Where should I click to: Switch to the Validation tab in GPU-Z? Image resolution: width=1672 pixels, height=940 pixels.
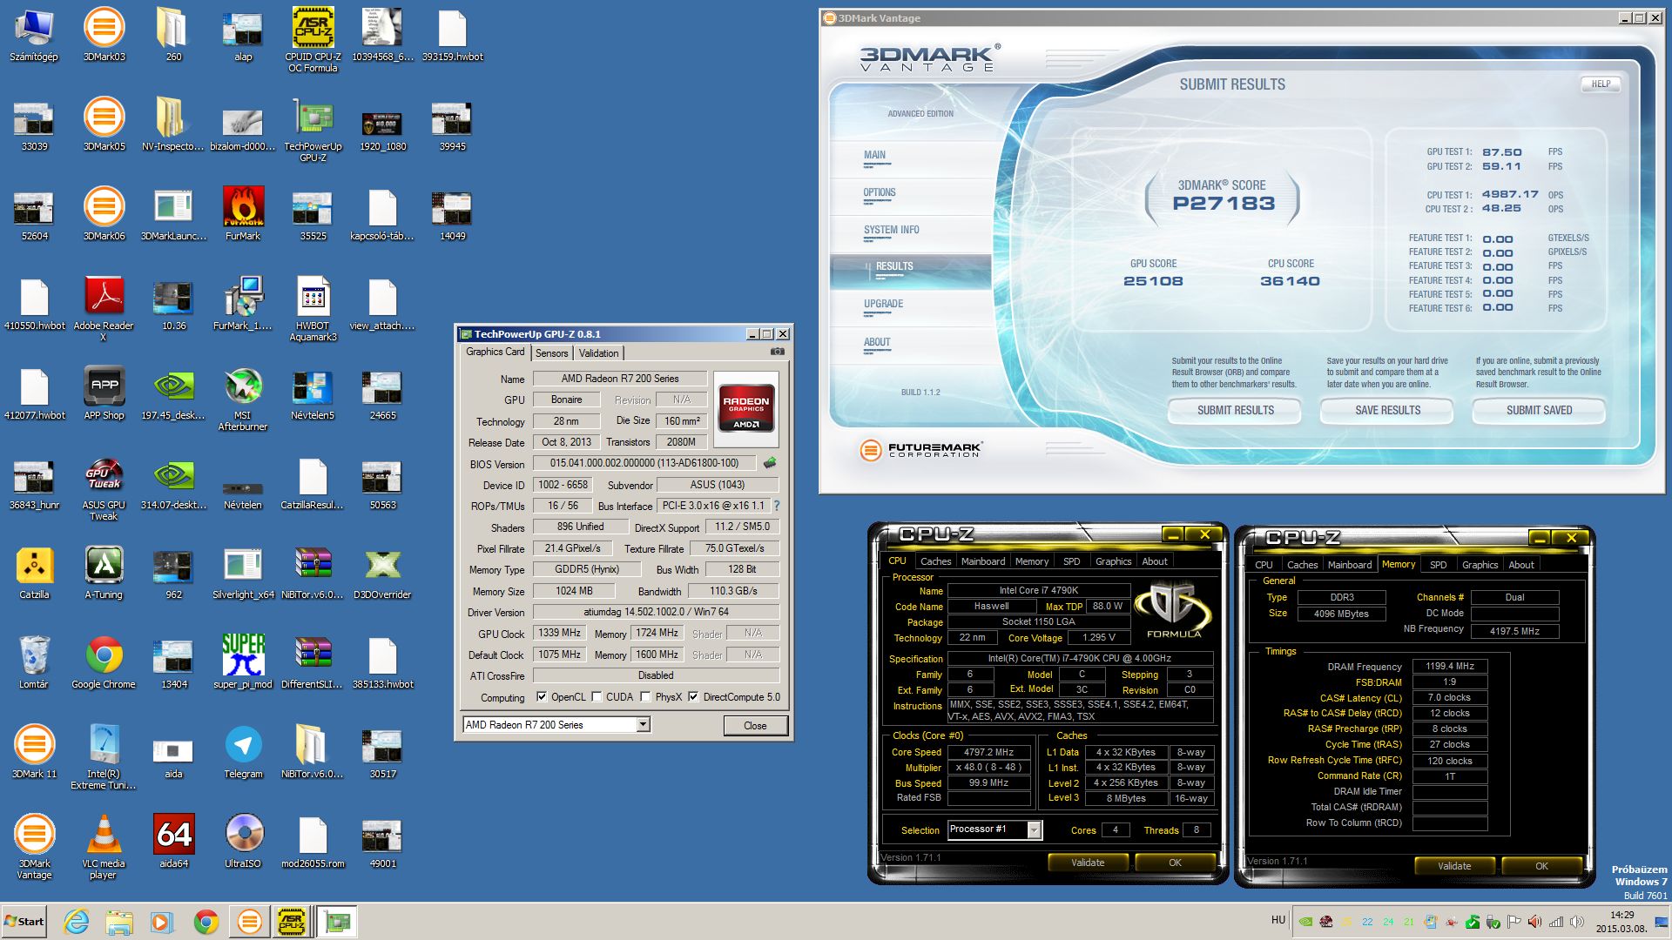[x=599, y=352]
